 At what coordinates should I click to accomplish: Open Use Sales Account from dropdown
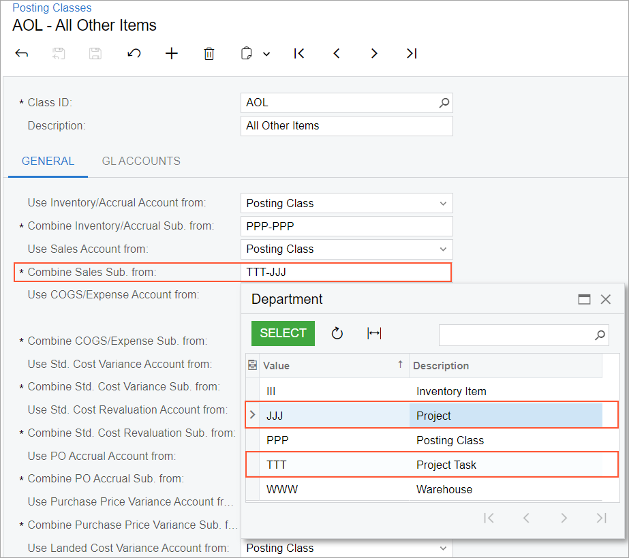pos(443,249)
